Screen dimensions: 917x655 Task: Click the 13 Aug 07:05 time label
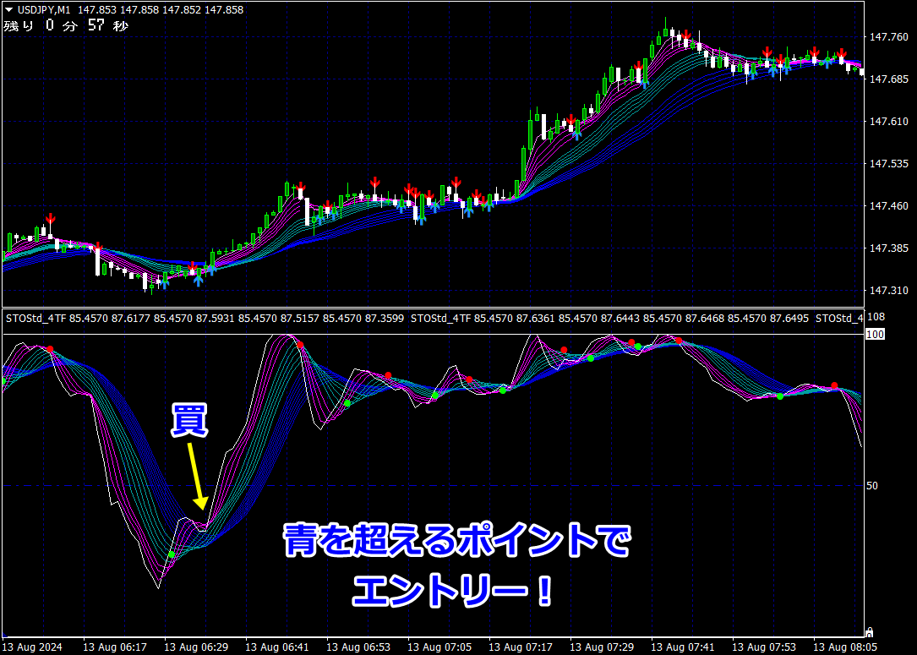439,647
